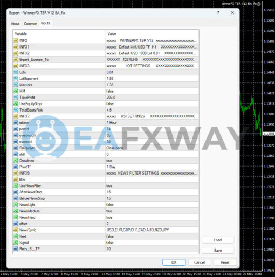Click the icon beside LotExponent

pos(16,79)
